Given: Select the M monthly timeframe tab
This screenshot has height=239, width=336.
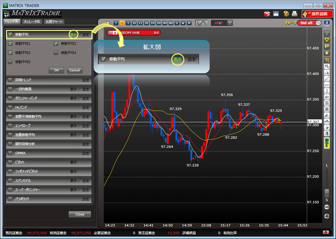Looking at the screenshot, I should pos(189,23).
